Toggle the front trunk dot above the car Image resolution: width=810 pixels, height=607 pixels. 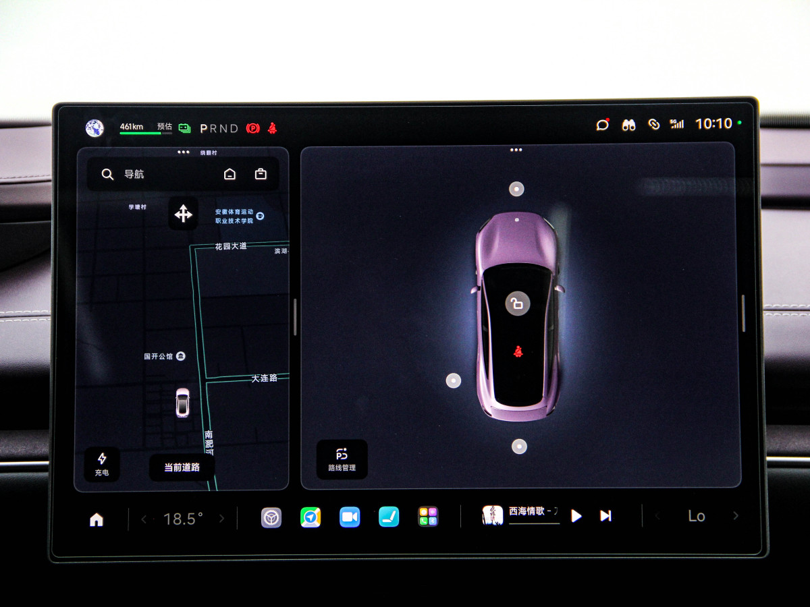click(x=516, y=189)
